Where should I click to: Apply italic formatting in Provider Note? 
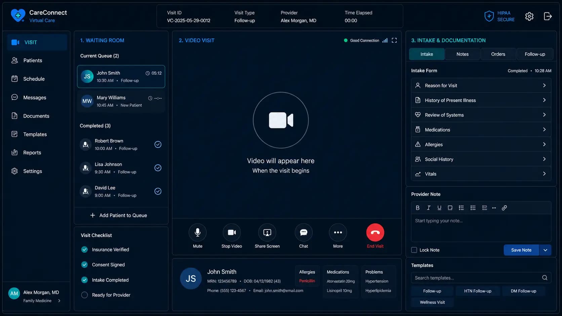(x=429, y=208)
